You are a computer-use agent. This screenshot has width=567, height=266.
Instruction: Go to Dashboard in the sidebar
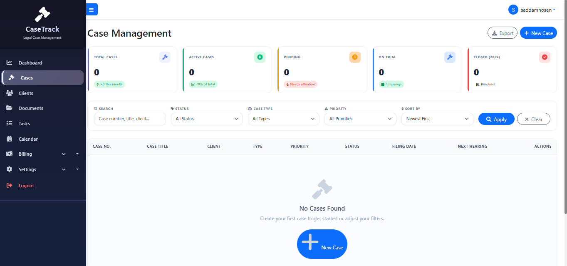[x=42, y=63]
